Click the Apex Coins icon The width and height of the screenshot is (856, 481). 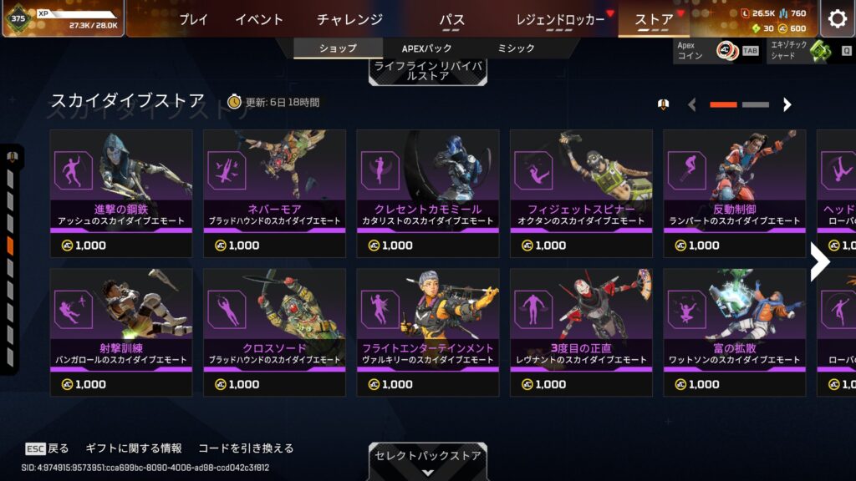tap(726, 51)
